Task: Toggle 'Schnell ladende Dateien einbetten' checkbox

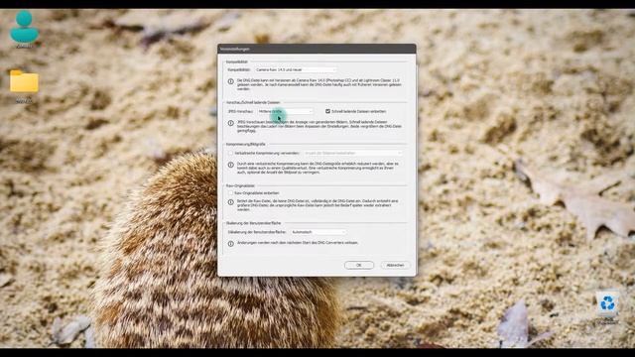Action: 327,111
